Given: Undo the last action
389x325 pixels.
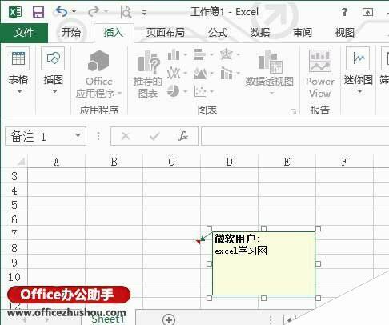Looking at the screenshot, I should coord(62,12).
